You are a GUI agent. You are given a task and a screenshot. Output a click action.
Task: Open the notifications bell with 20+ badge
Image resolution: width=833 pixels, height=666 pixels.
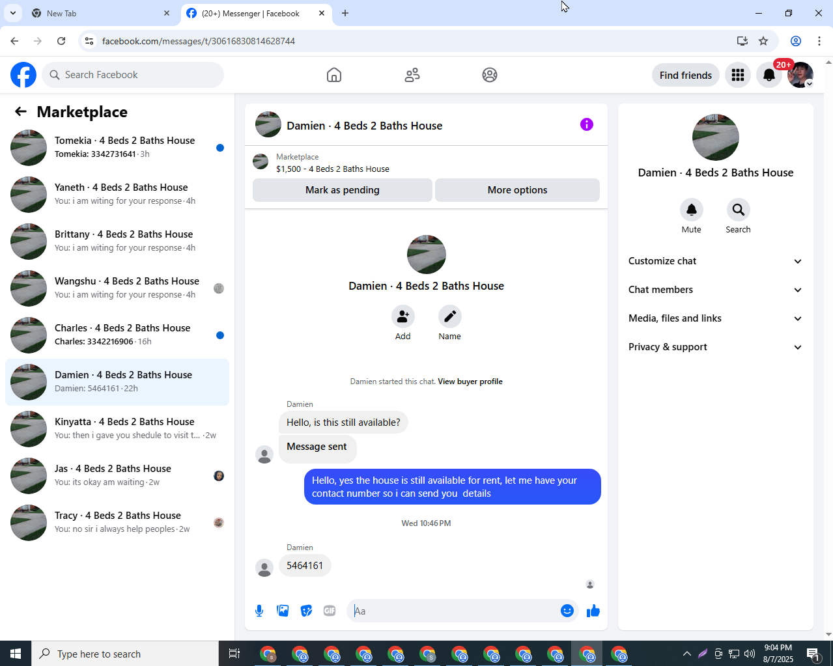tap(769, 76)
